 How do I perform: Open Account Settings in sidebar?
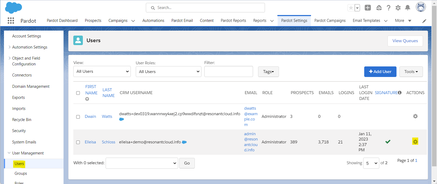26,36
